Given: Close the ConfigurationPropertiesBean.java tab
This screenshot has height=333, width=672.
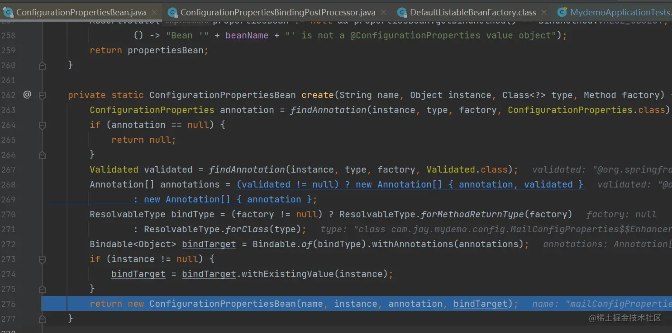Looking at the screenshot, I should [x=155, y=13].
